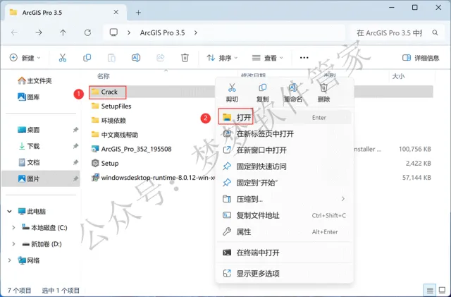
Task: Click the Rename icon in the toolbar
Action: (136, 58)
